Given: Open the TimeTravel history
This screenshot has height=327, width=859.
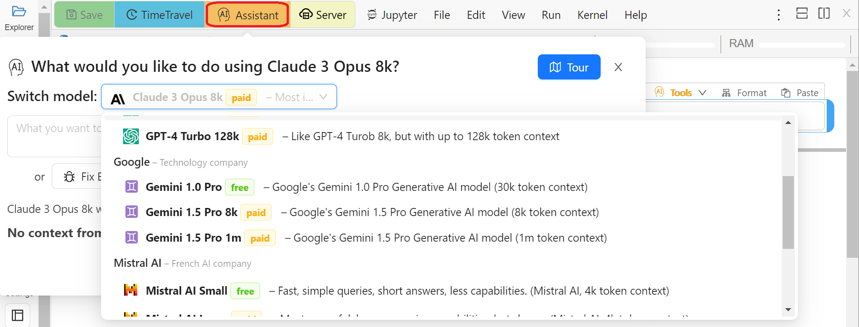Looking at the screenshot, I should 159,15.
